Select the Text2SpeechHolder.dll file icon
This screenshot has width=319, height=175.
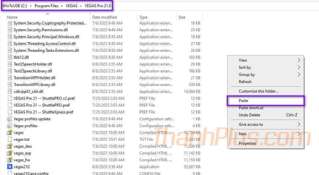click(9, 64)
